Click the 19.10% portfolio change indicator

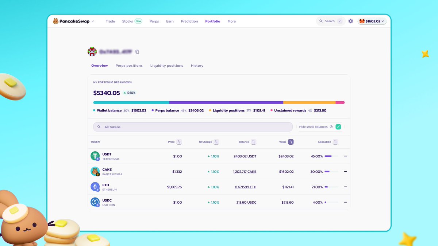(x=129, y=93)
